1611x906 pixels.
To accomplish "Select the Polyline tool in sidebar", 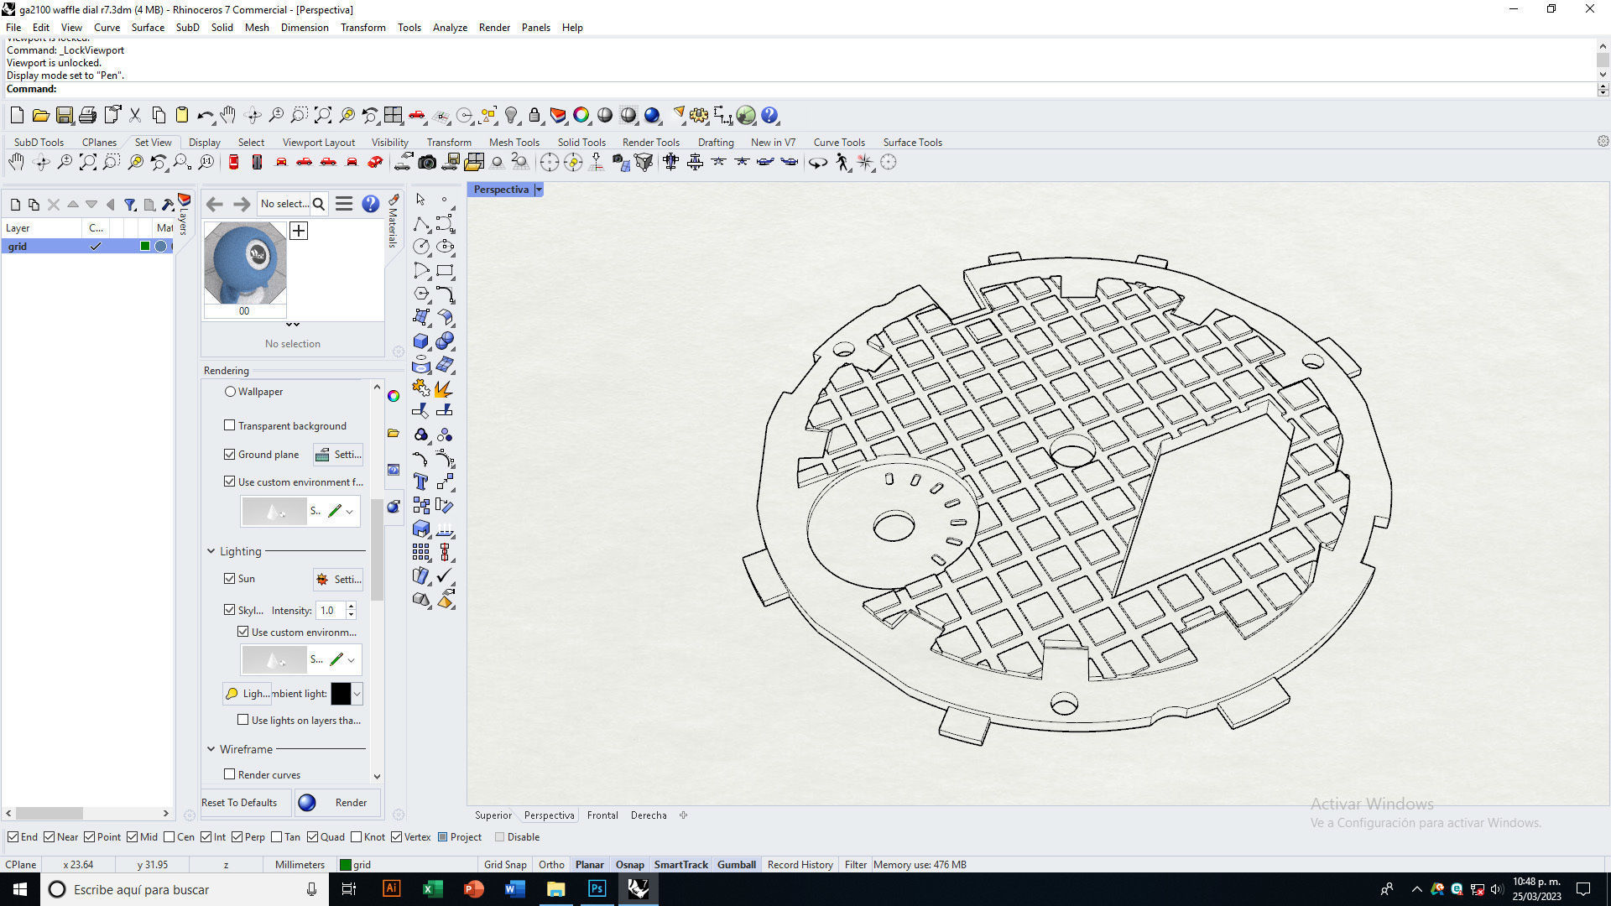I will [x=421, y=223].
